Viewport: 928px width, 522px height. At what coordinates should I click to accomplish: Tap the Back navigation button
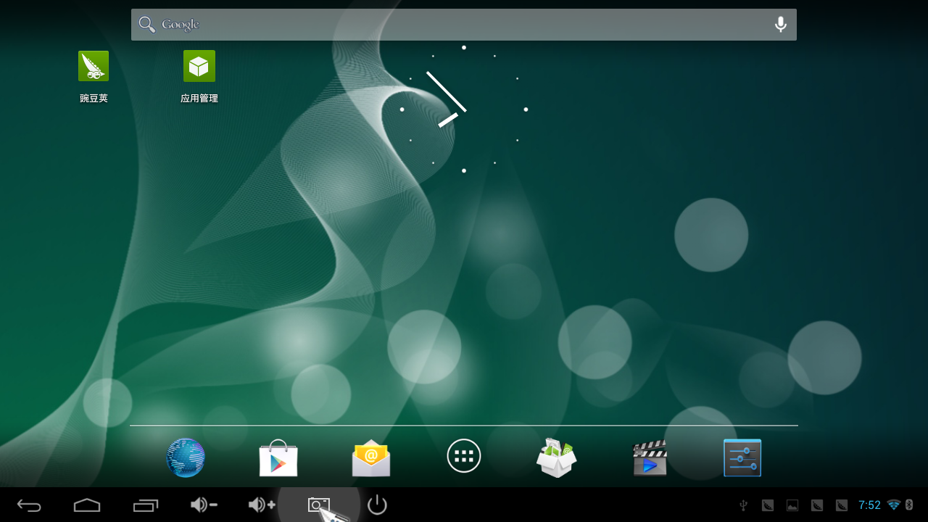(29, 505)
